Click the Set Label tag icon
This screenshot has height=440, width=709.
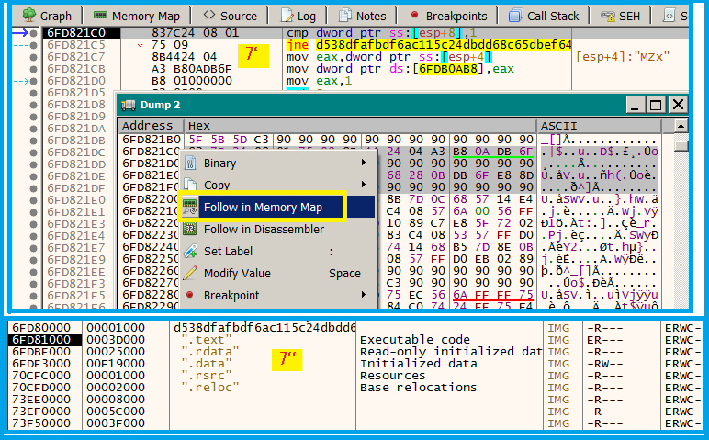click(x=190, y=251)
